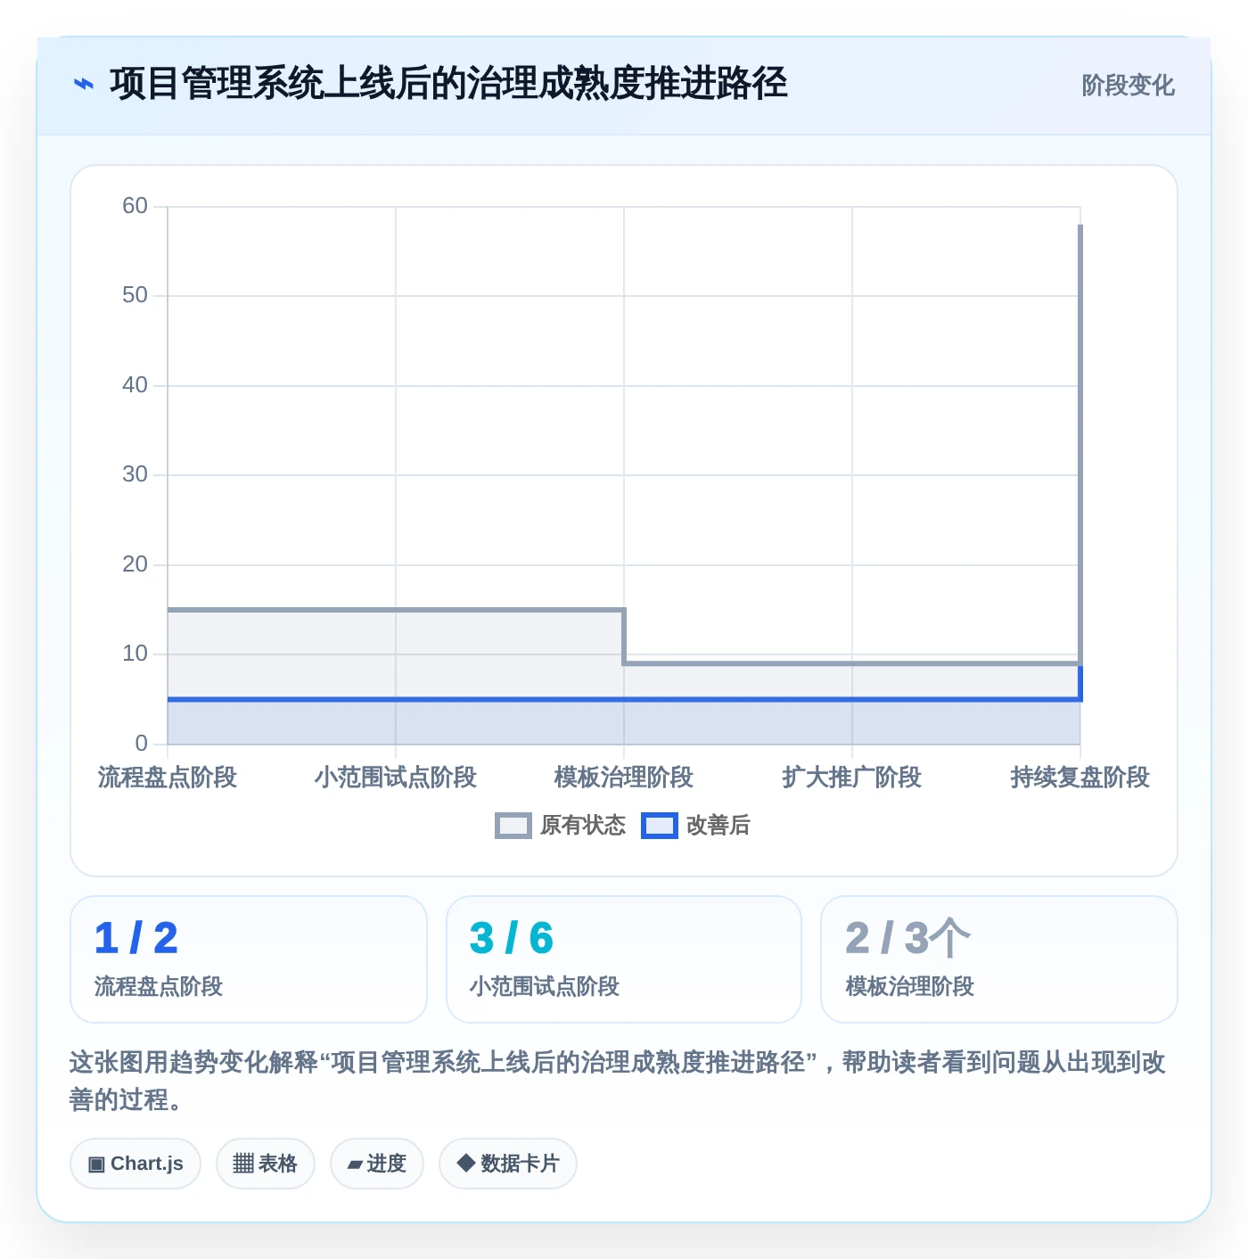Click the 阶段变化 label in header
Screen dimensions: 1248x1259
1128,86
